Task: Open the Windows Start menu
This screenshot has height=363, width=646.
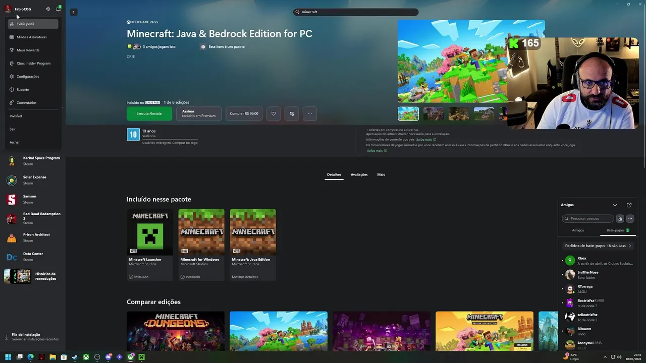Action: pyautogui.click(x=9, y=357)
